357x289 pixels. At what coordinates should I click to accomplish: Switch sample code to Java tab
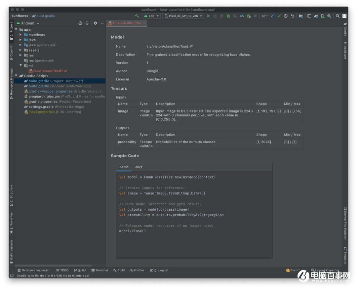pos(139,167)
